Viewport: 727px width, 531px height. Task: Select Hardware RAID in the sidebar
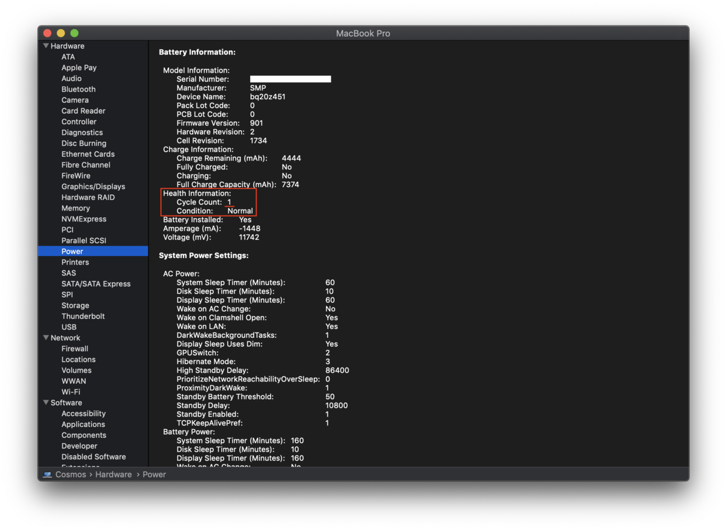click(88, 197)
